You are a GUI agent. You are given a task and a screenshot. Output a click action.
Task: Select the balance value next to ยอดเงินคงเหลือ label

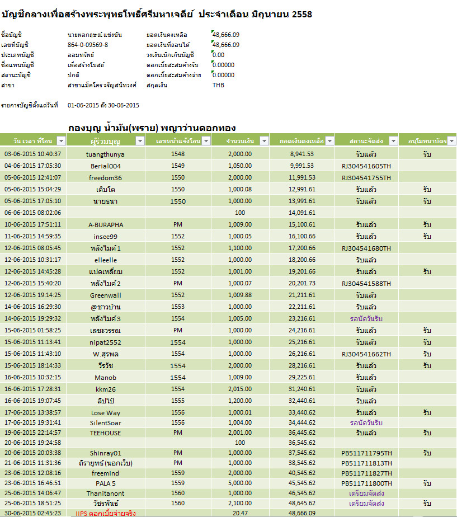click(226, 35)
